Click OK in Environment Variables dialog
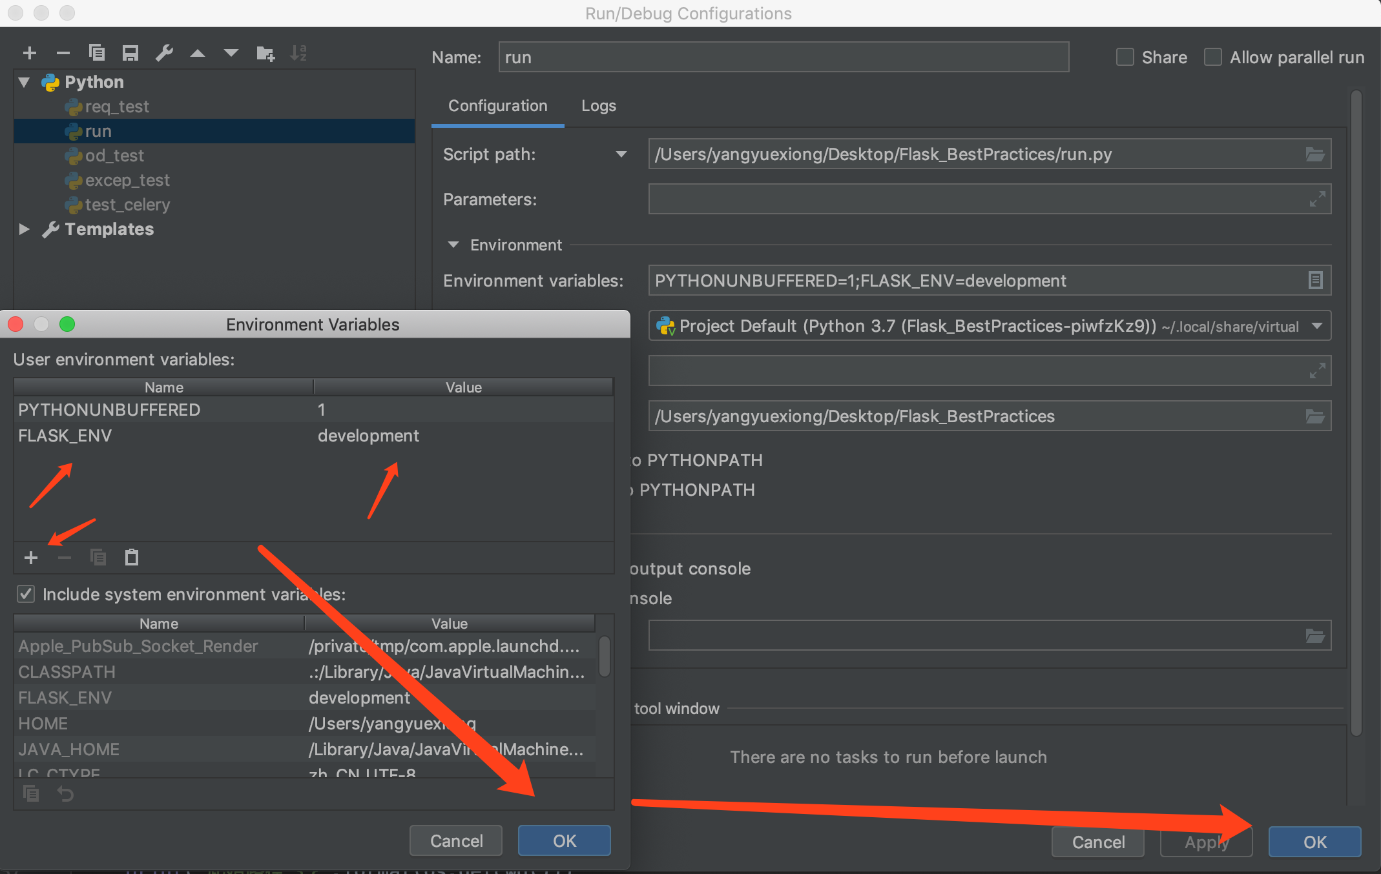1381x874 pixels. tap(564, 840)
